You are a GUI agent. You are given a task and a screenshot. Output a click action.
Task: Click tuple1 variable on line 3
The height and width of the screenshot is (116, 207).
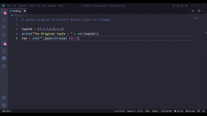point(27,29)
